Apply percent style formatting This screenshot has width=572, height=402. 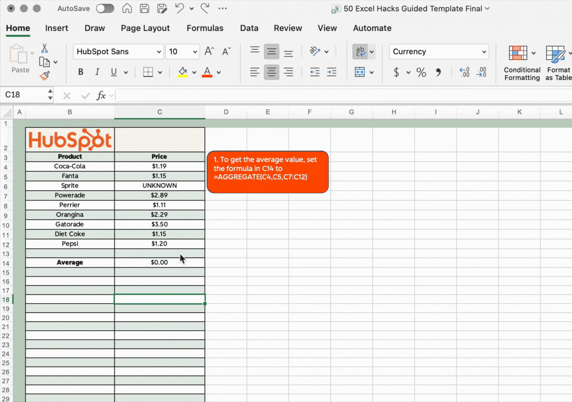click(421, 73)
